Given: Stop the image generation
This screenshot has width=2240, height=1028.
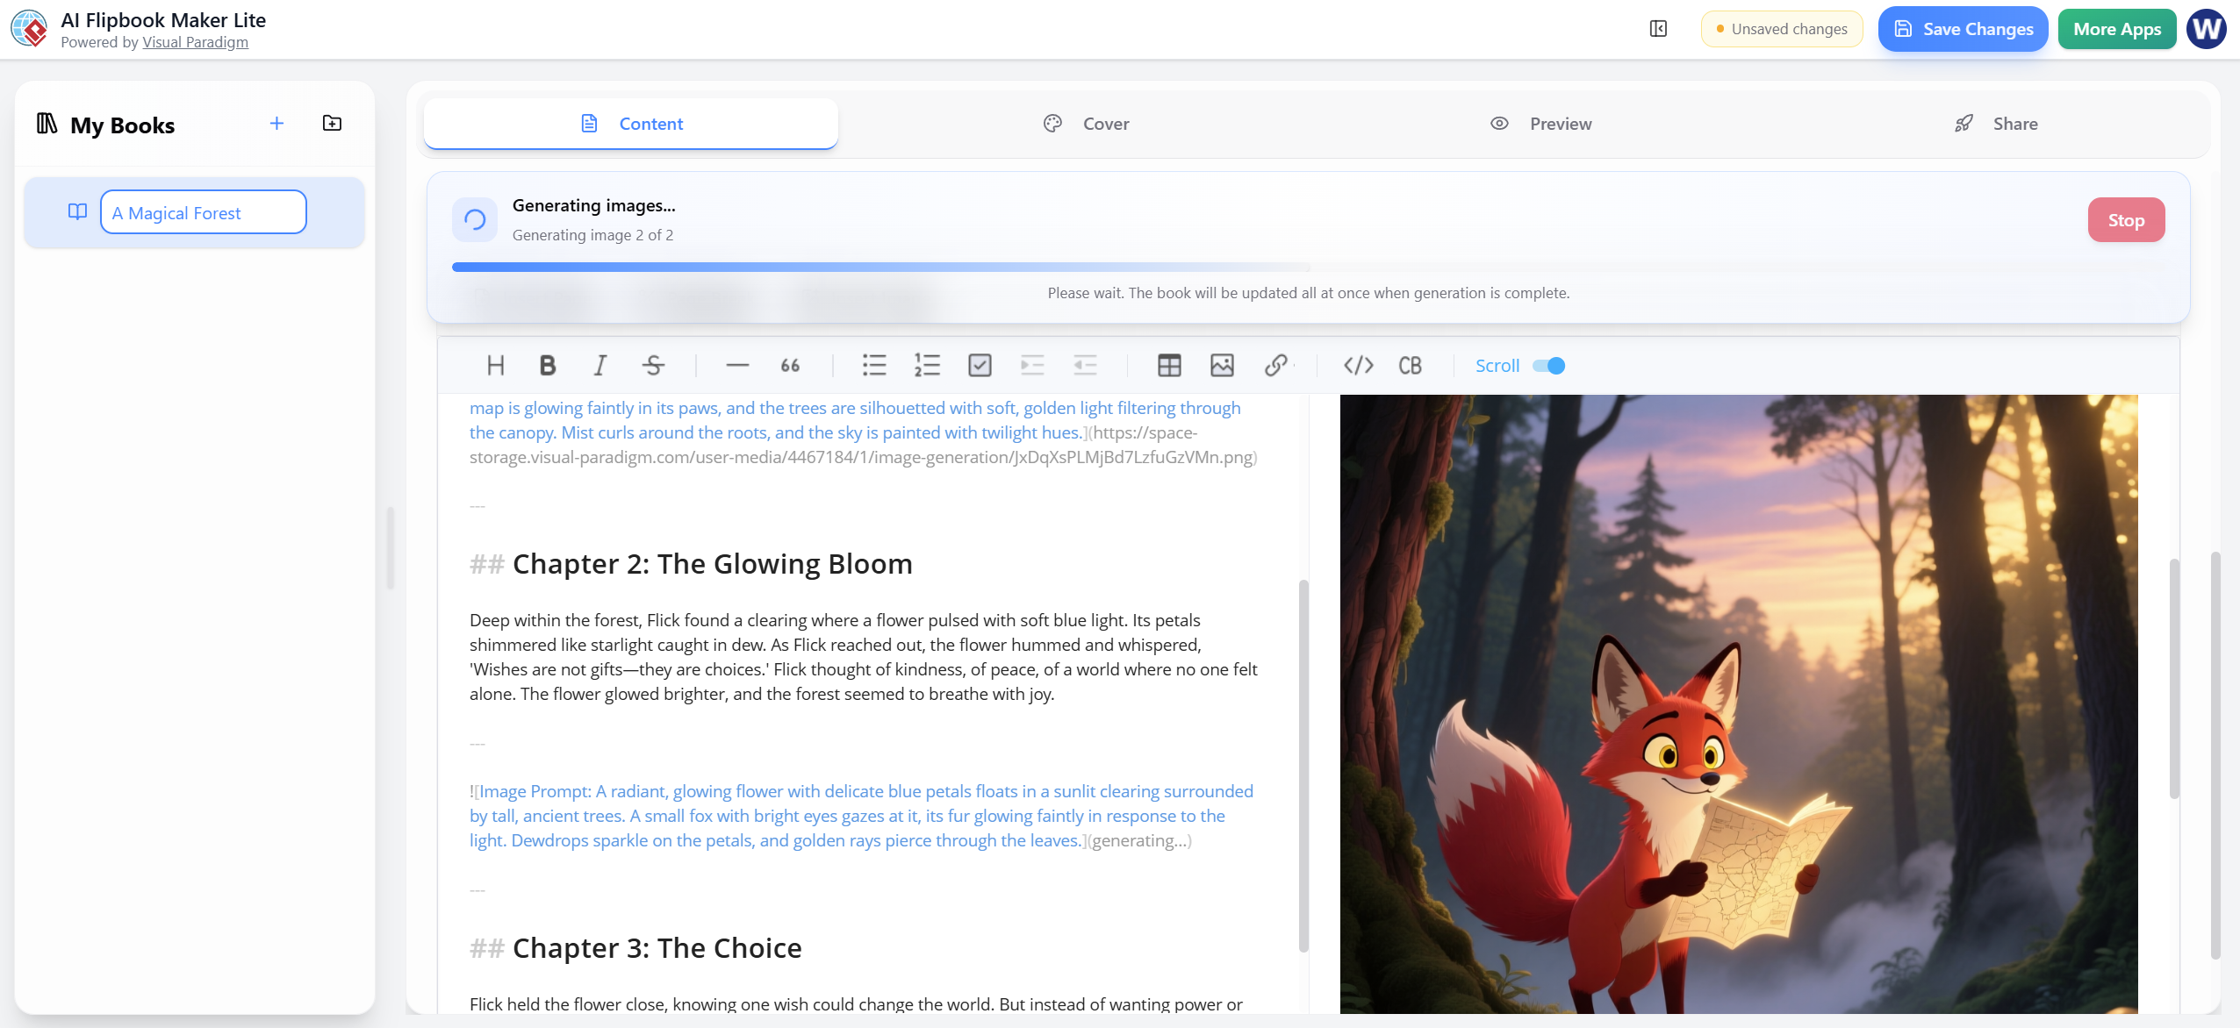Looking at the screenshot, I should pyautogui.click(x=2124, y=219).
